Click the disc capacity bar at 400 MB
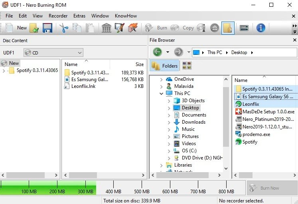298x204 pixels. coord(113,188)
